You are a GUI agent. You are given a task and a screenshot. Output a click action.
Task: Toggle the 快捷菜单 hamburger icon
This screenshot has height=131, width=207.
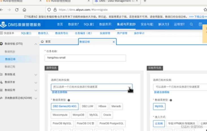click(x=1, y=33)
